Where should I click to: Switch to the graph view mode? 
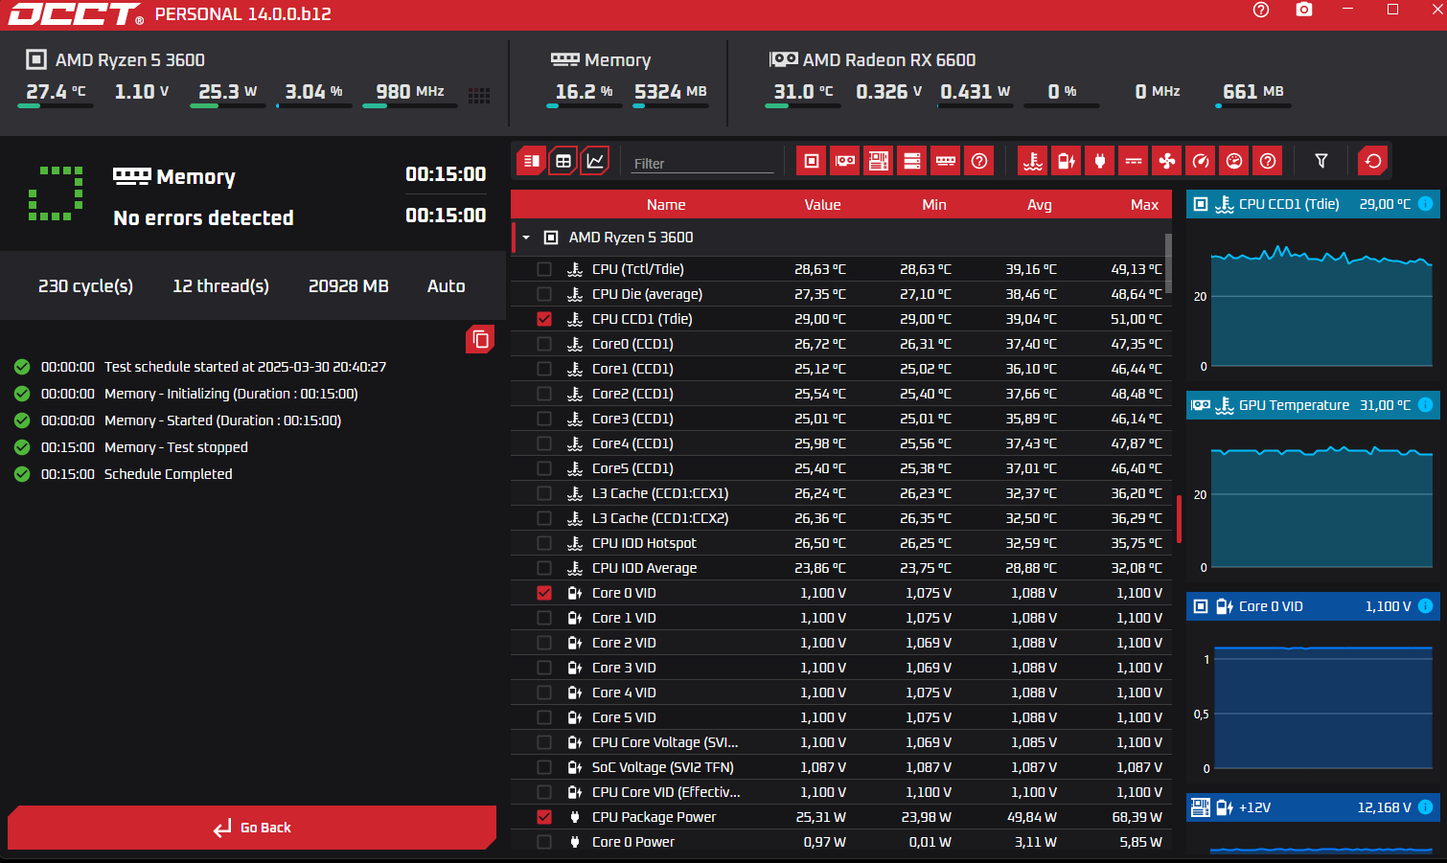click(595, 161)
